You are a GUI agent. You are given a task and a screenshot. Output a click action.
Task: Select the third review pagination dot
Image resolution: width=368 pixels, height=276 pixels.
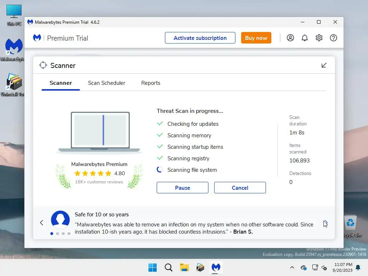[x=63, y=234]
